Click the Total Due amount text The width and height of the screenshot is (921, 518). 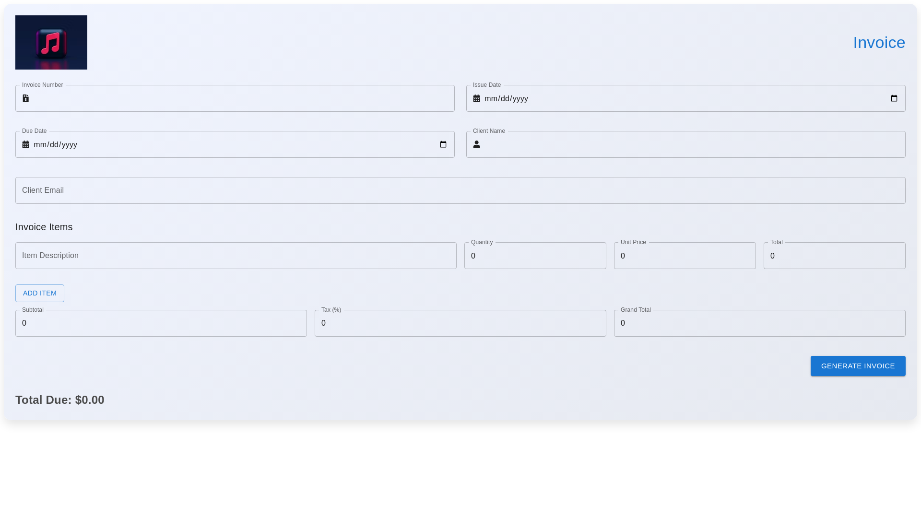tap(59, 400)
